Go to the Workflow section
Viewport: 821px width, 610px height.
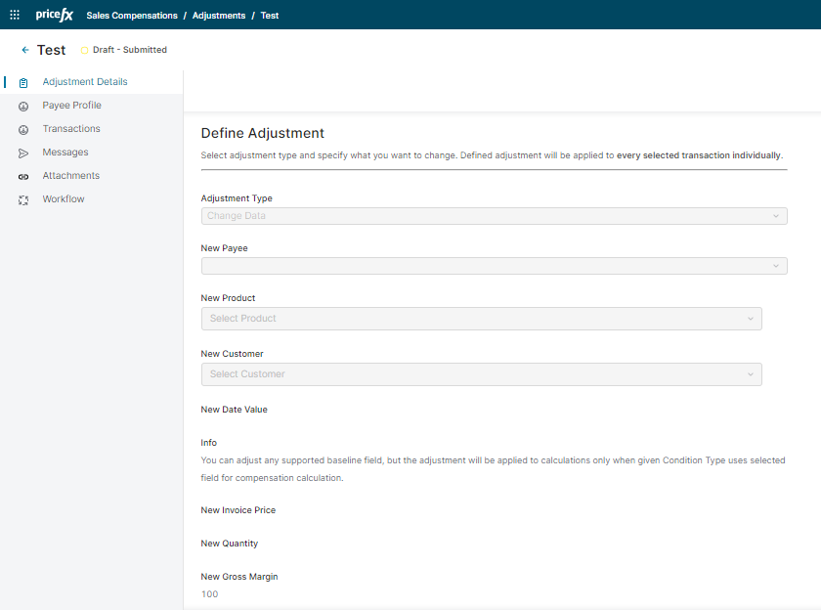tap(64, 199)
